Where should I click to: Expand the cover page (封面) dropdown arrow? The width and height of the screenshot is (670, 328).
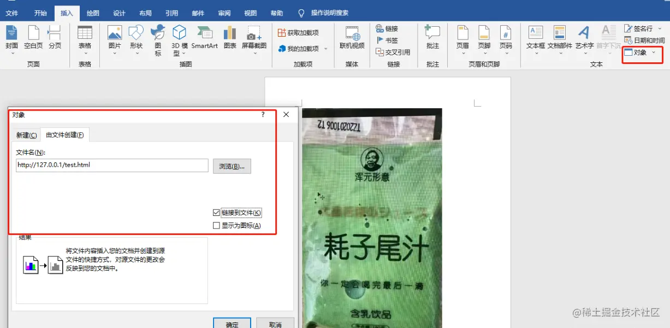click(12, 54)
